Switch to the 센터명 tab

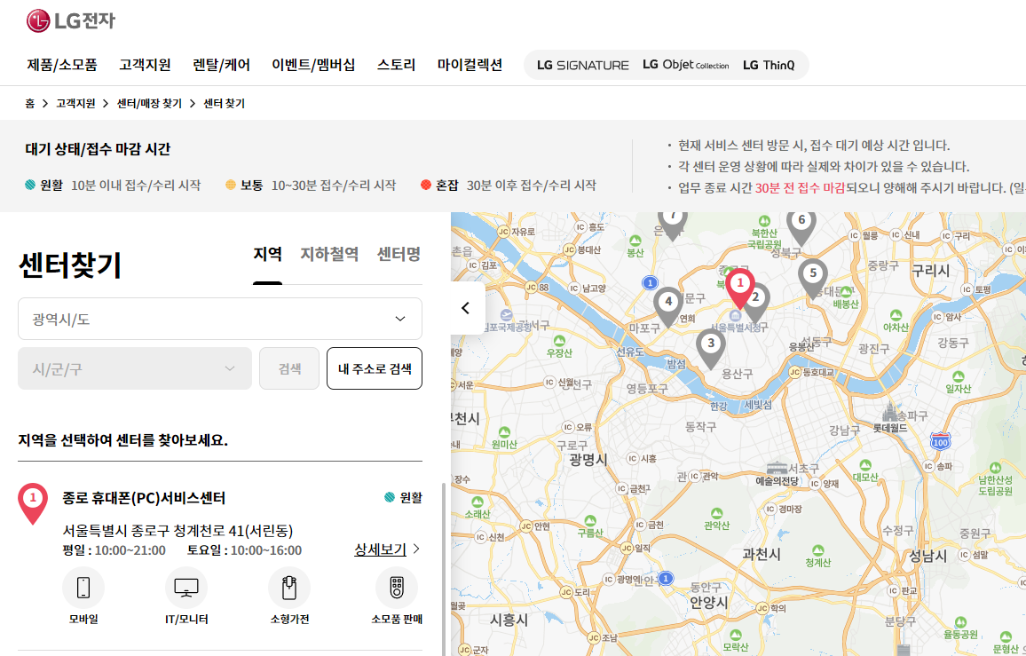(399, 254)
